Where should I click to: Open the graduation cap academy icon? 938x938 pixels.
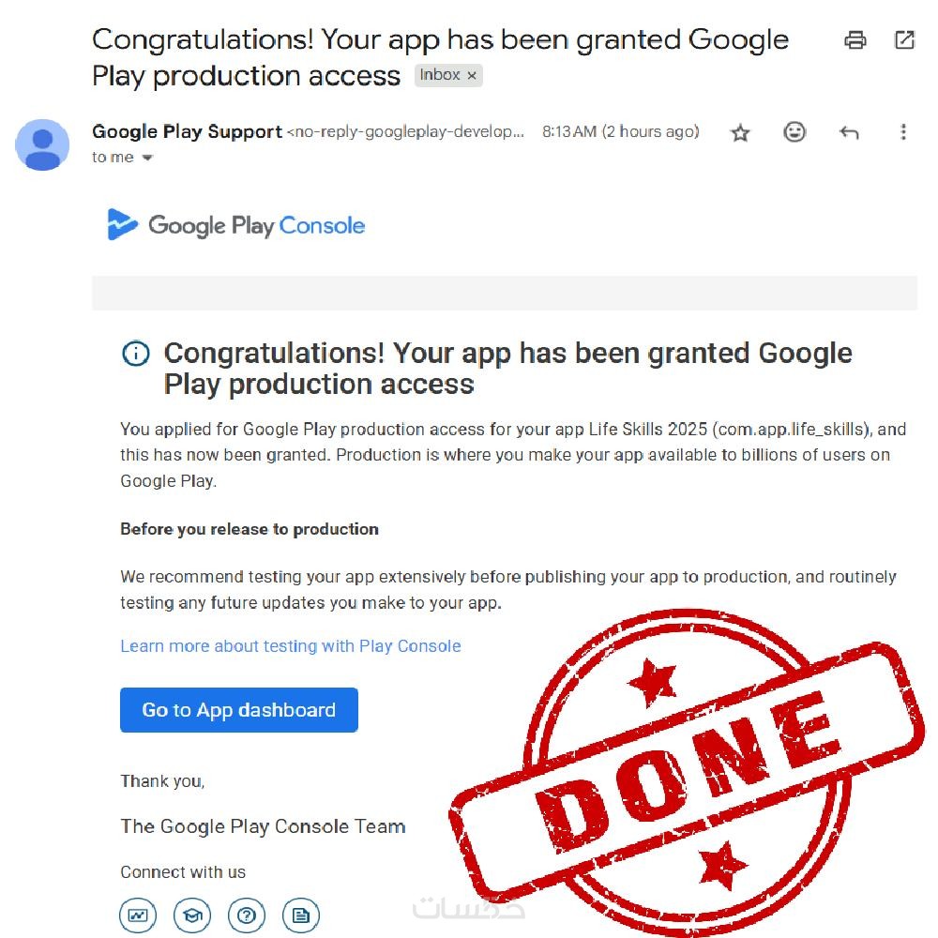pyautogui.click(x=192, y=915)
